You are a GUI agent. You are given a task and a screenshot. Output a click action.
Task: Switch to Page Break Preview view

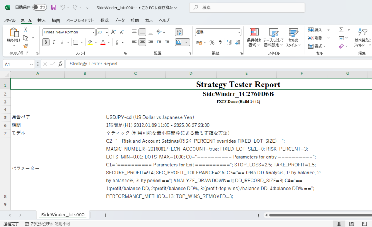coord(364,224)
